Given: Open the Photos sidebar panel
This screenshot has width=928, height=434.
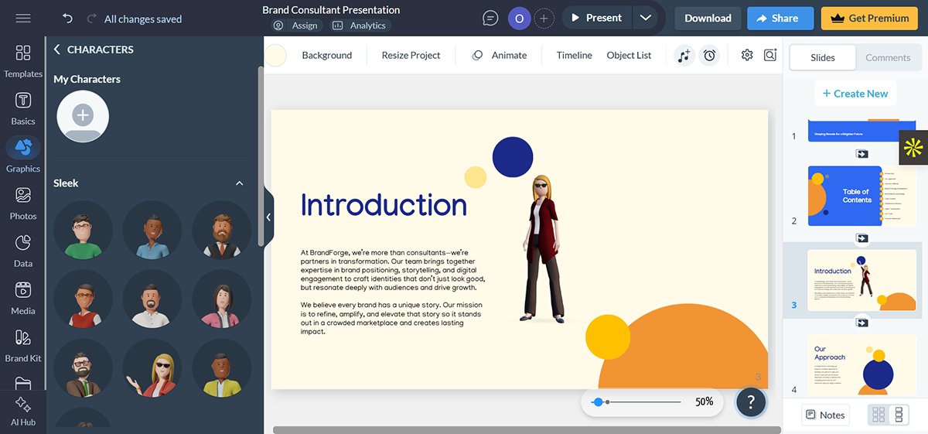Looking at the screenshot, I should [23, 203].
